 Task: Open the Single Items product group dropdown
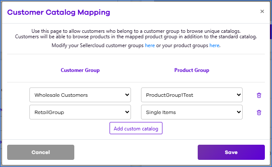tap(192, 112)
